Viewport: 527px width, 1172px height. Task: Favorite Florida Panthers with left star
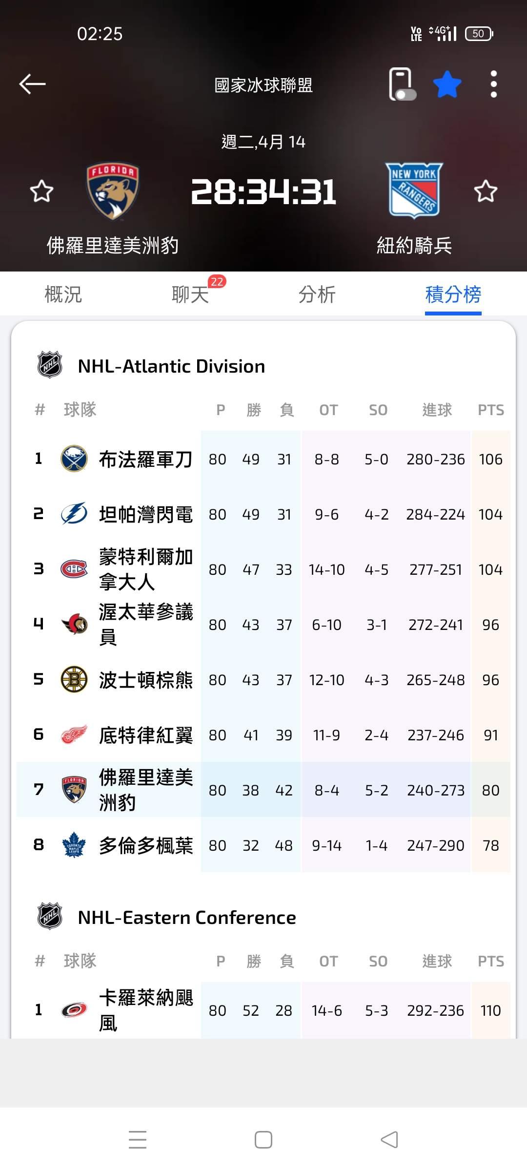point(41,191)
